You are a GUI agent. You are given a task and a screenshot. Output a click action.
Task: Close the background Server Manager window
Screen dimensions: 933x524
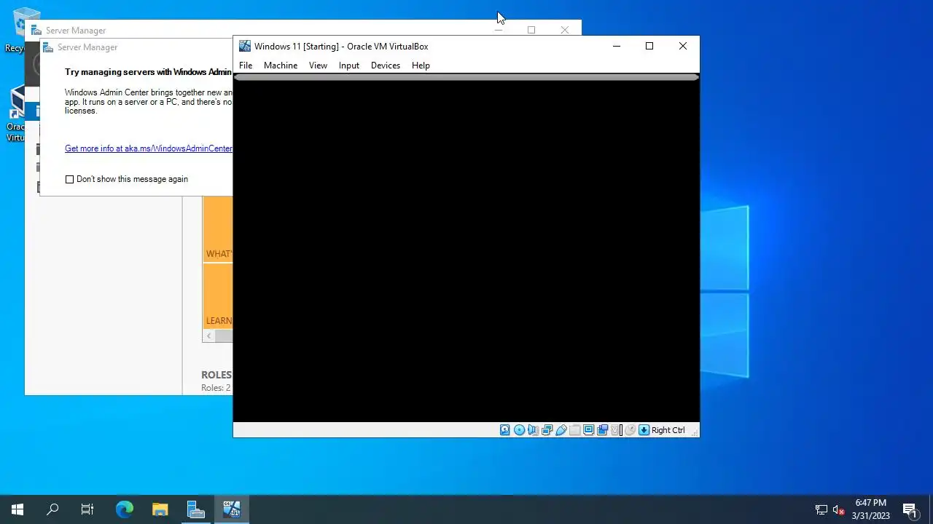pos(564,30)
